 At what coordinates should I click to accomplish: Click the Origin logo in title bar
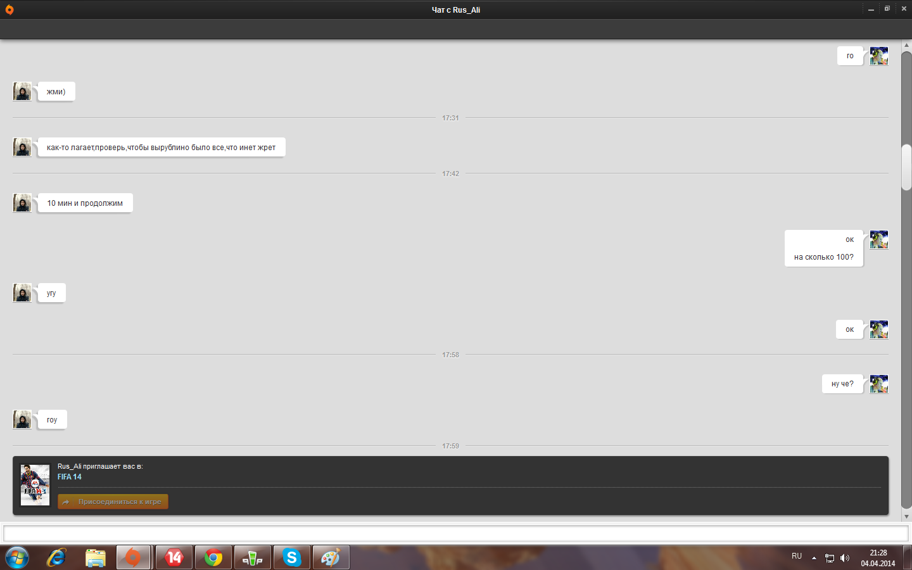click(9, 9)
